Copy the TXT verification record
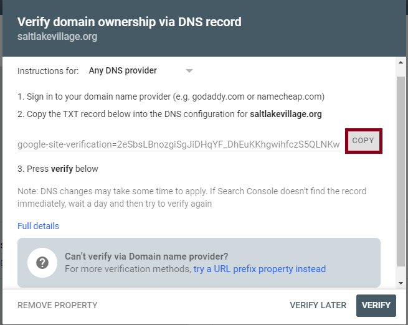 point(363,141)
